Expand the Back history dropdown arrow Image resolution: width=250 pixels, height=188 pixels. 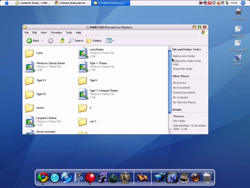coord(42,41)
